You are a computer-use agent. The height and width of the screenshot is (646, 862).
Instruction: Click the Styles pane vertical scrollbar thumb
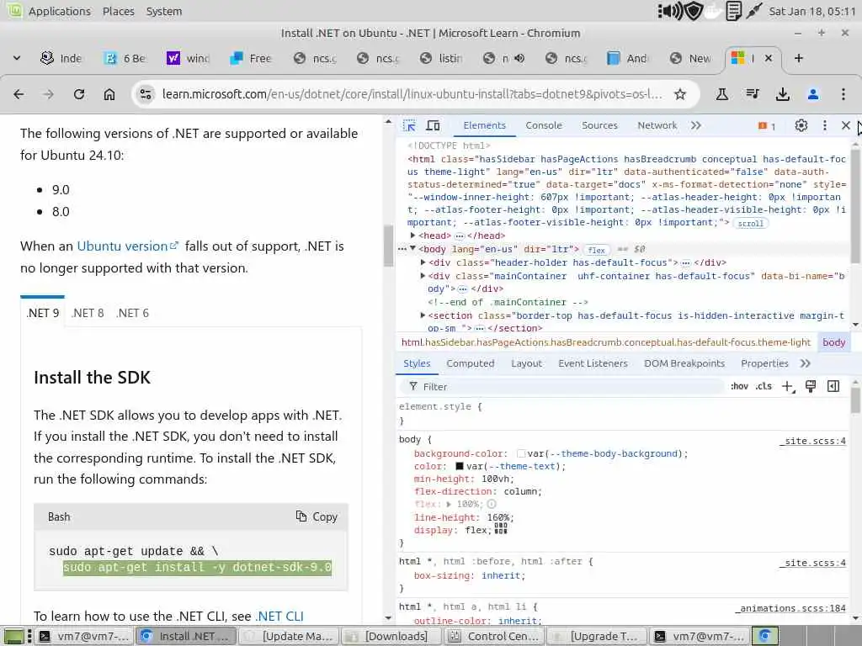855,400
